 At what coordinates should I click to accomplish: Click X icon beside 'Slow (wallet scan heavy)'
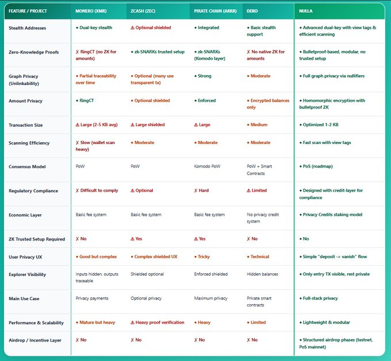77,143
